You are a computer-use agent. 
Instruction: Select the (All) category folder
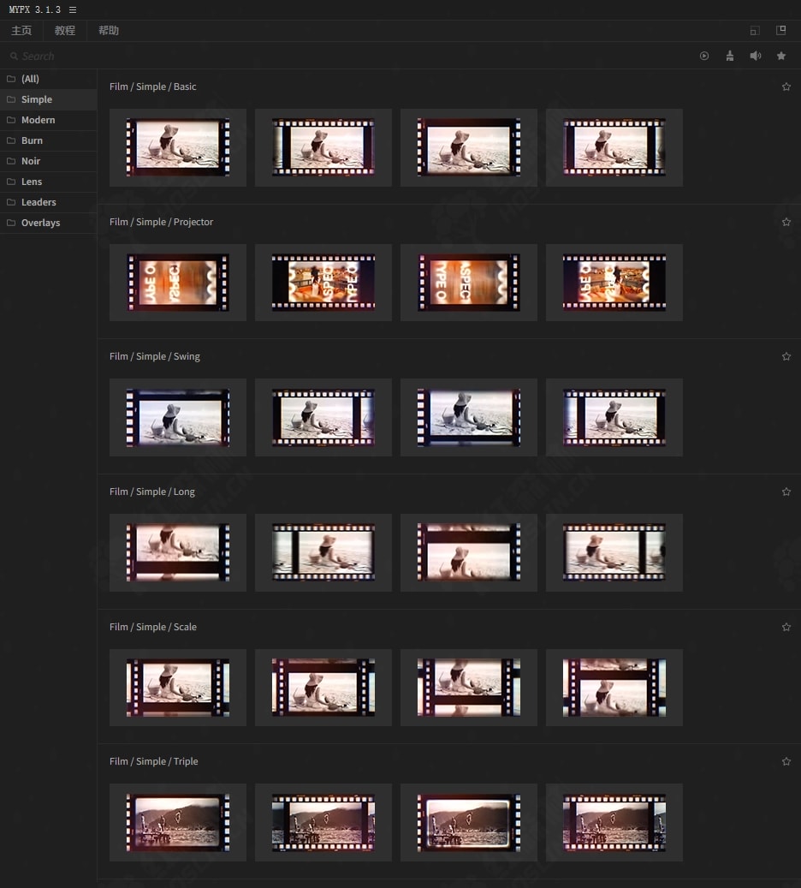pos(49,79)
